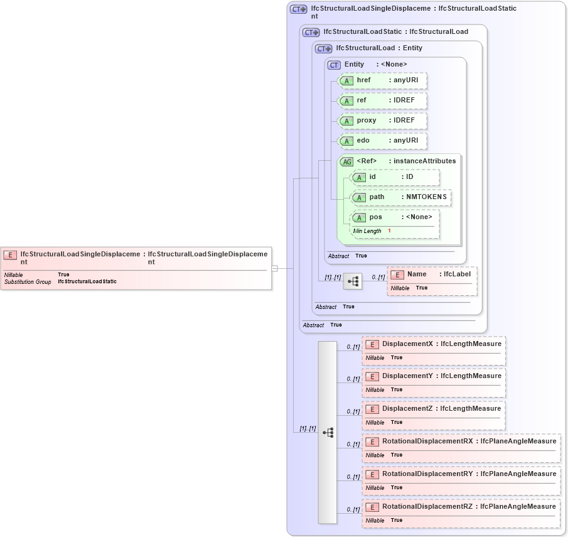
Task: Click the Substitution Group IfcStructuralLoadStatic link
Action: click(86, 282)
